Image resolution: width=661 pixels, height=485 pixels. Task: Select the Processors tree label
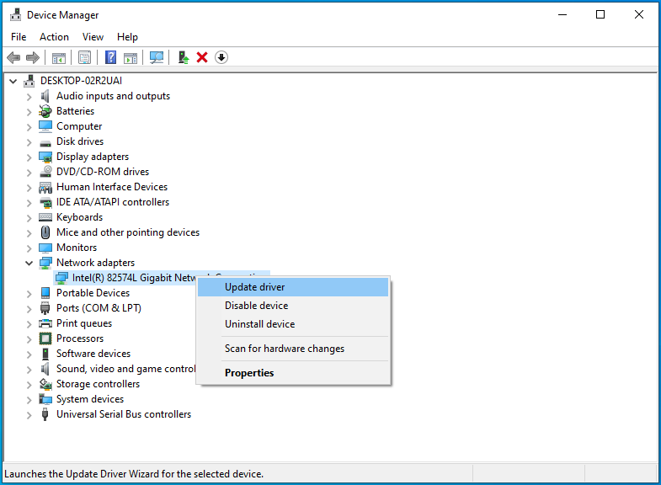pyautogui.click(x=80, y=338)
